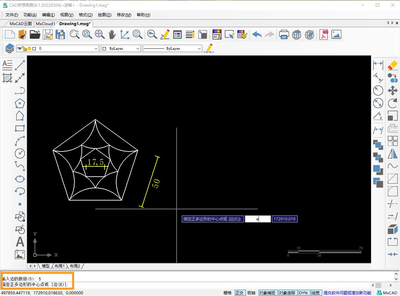Click the print icon in toolbar
This screenshot has width=400, height=296.
coord(284,34)
